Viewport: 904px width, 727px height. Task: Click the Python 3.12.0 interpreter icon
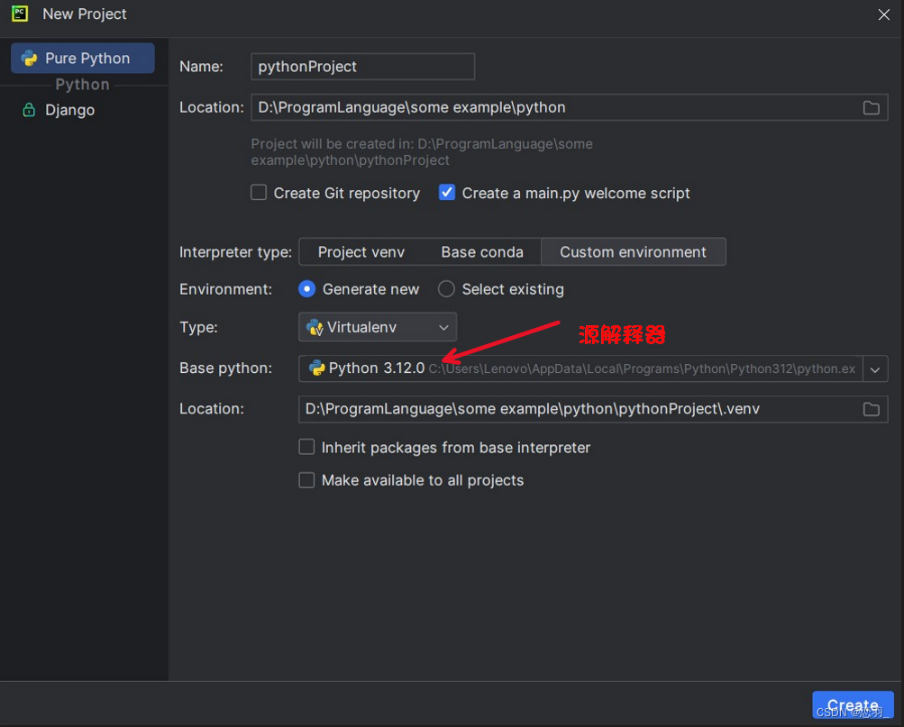tap(316, 368)
